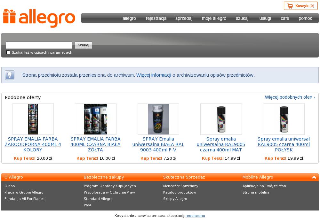Open 'Menedżer Sprzedaży' footer link
Image resolution: width=320 pixels, height=222 pixels.
click(180, 186)
